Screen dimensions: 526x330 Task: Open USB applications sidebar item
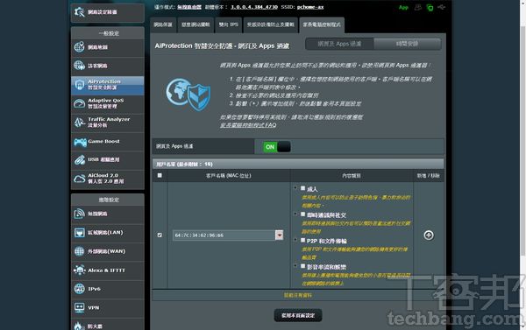coord(107,160)
